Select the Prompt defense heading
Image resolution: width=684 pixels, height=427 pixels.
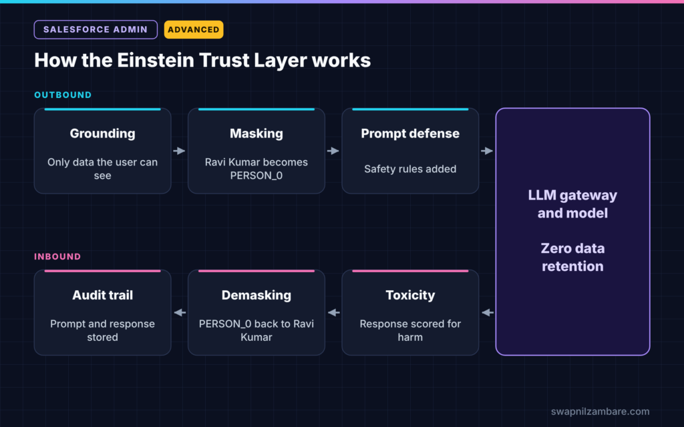(410, 133)
